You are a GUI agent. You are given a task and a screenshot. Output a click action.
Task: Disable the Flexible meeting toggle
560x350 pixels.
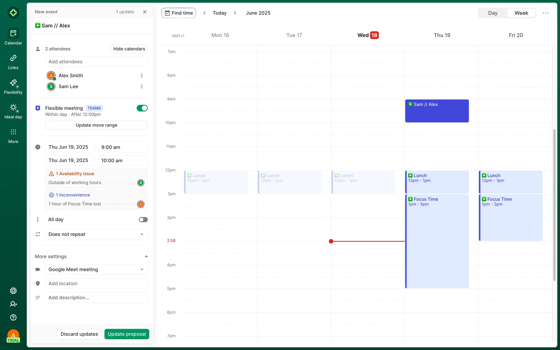tap(142, 108)
